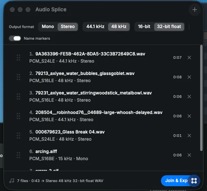Click the 0:01 duration value

point(177,136)
